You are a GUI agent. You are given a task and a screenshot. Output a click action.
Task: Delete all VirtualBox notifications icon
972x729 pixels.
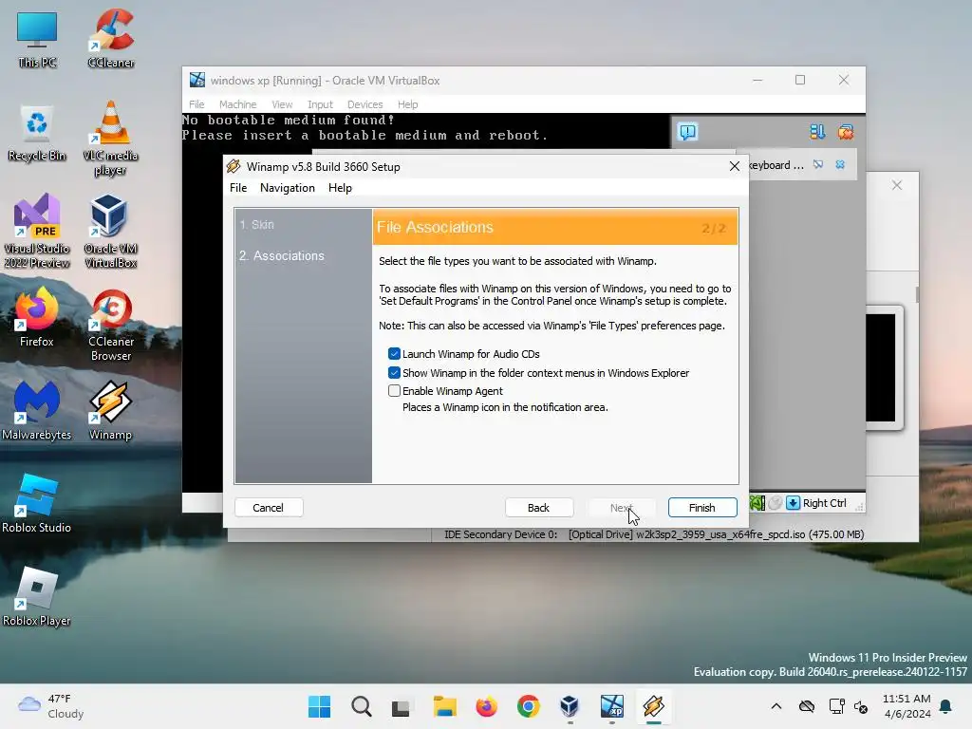846,132
